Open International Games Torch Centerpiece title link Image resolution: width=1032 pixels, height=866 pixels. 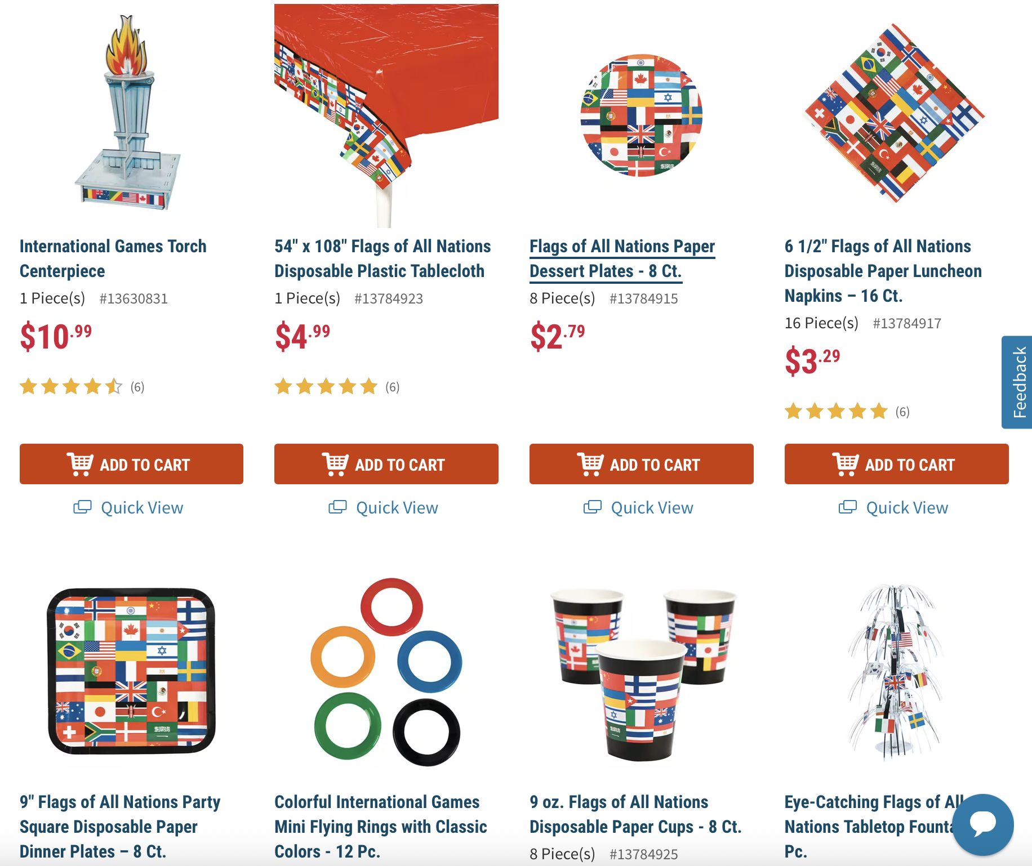tap(113, 258)
